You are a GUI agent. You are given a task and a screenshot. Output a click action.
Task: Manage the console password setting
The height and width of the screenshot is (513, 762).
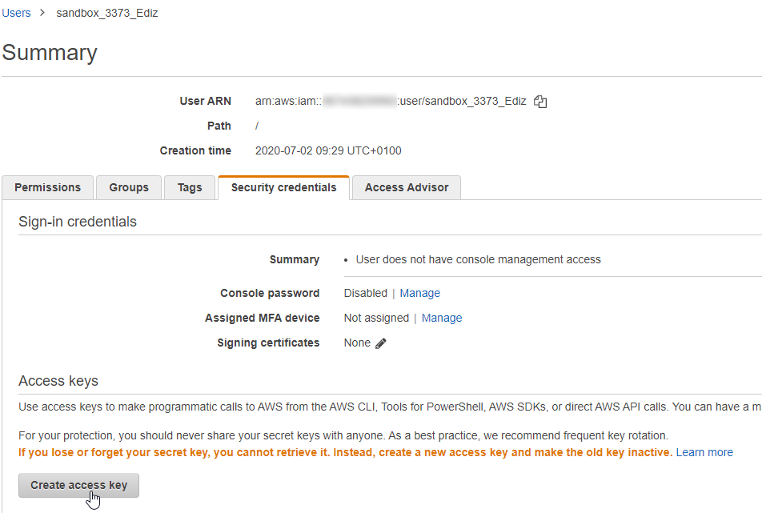point(419,293)
